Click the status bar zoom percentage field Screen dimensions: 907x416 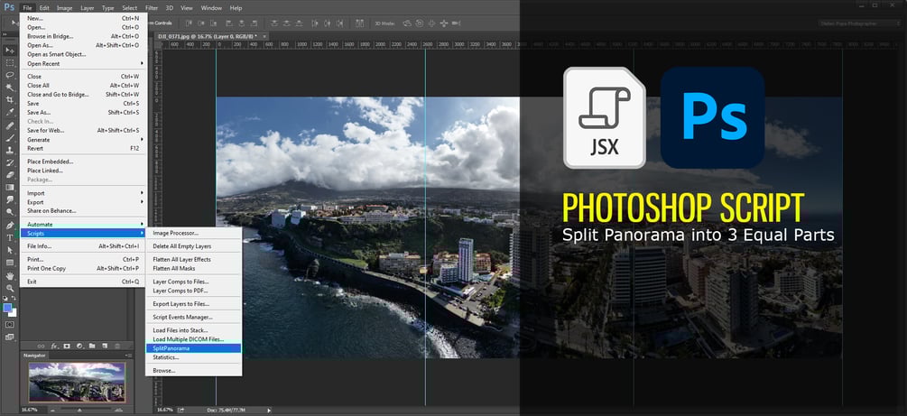(165, 410)
